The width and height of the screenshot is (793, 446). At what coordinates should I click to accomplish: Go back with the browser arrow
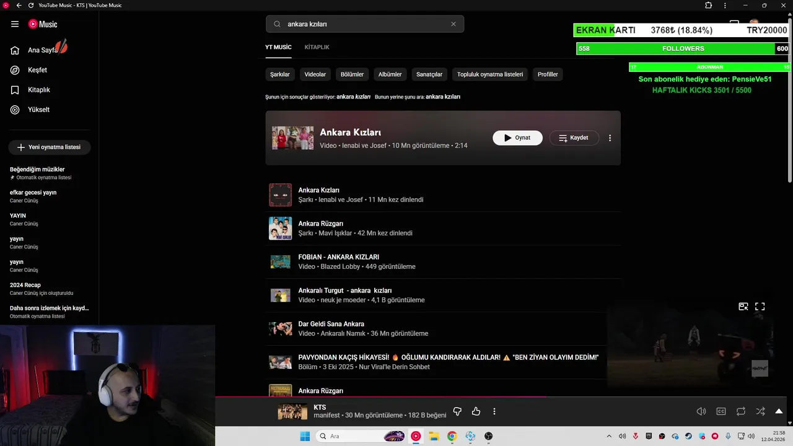(x=19, y=6)
